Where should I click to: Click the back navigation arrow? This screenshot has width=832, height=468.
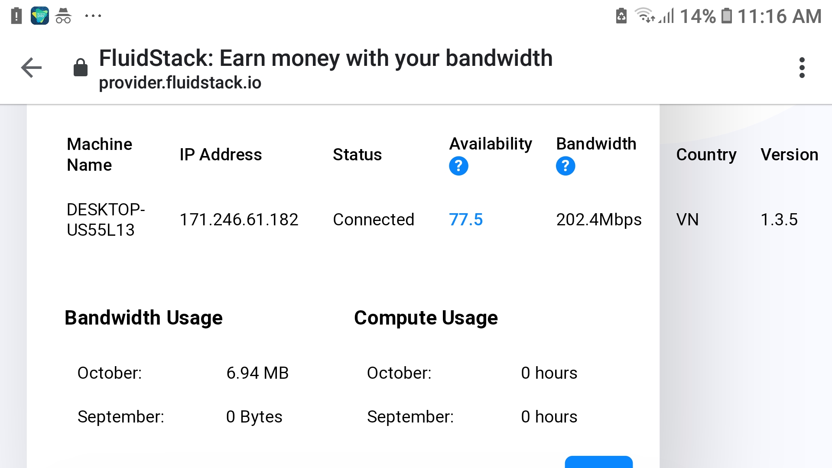point(32,68)
